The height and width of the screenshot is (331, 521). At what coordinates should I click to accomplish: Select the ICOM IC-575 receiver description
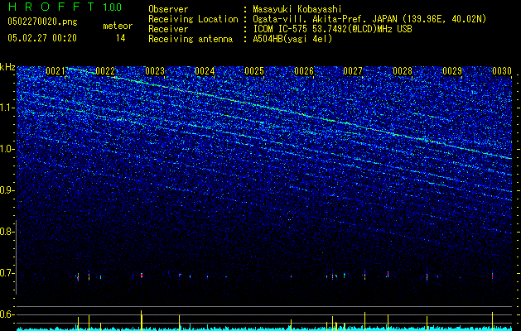(332, 29)
